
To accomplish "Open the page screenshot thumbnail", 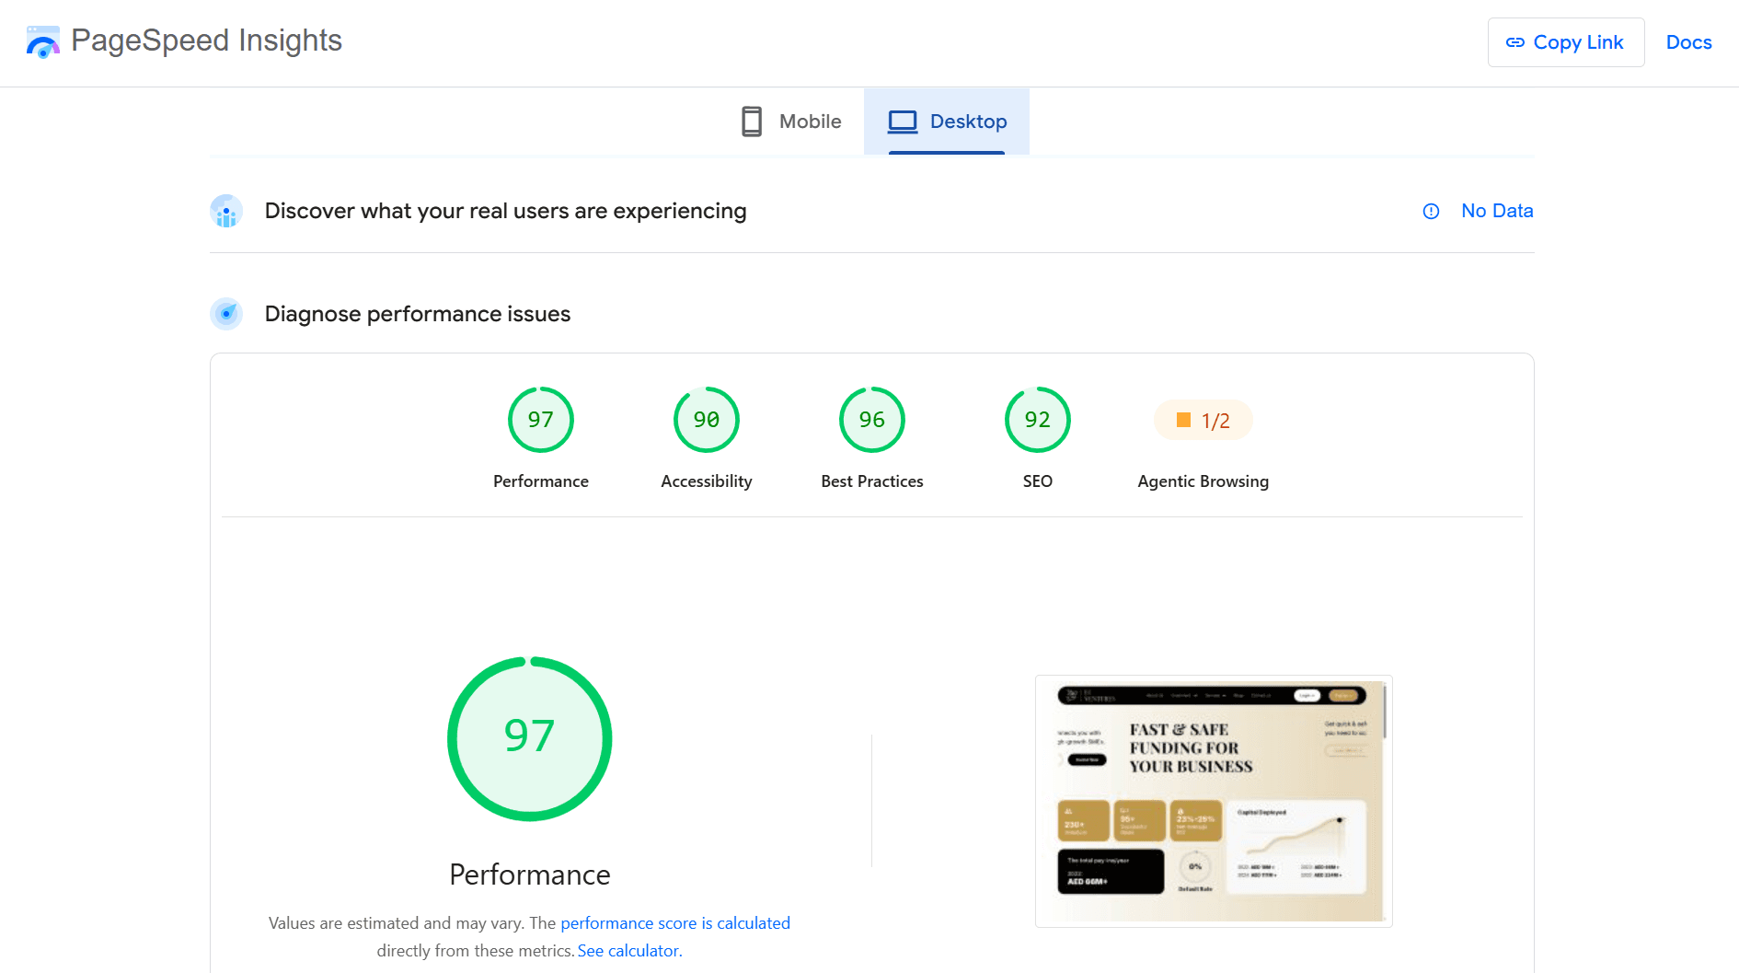I will pos(1214,801).
